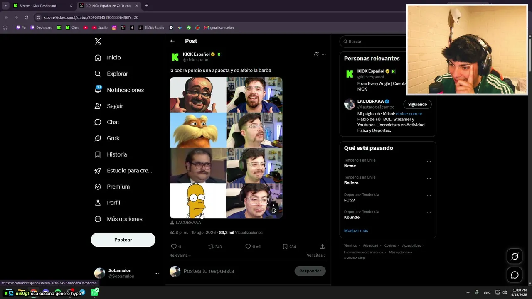Open Seguir in the sidebar
532x299 pixels.
pos(108,106)
